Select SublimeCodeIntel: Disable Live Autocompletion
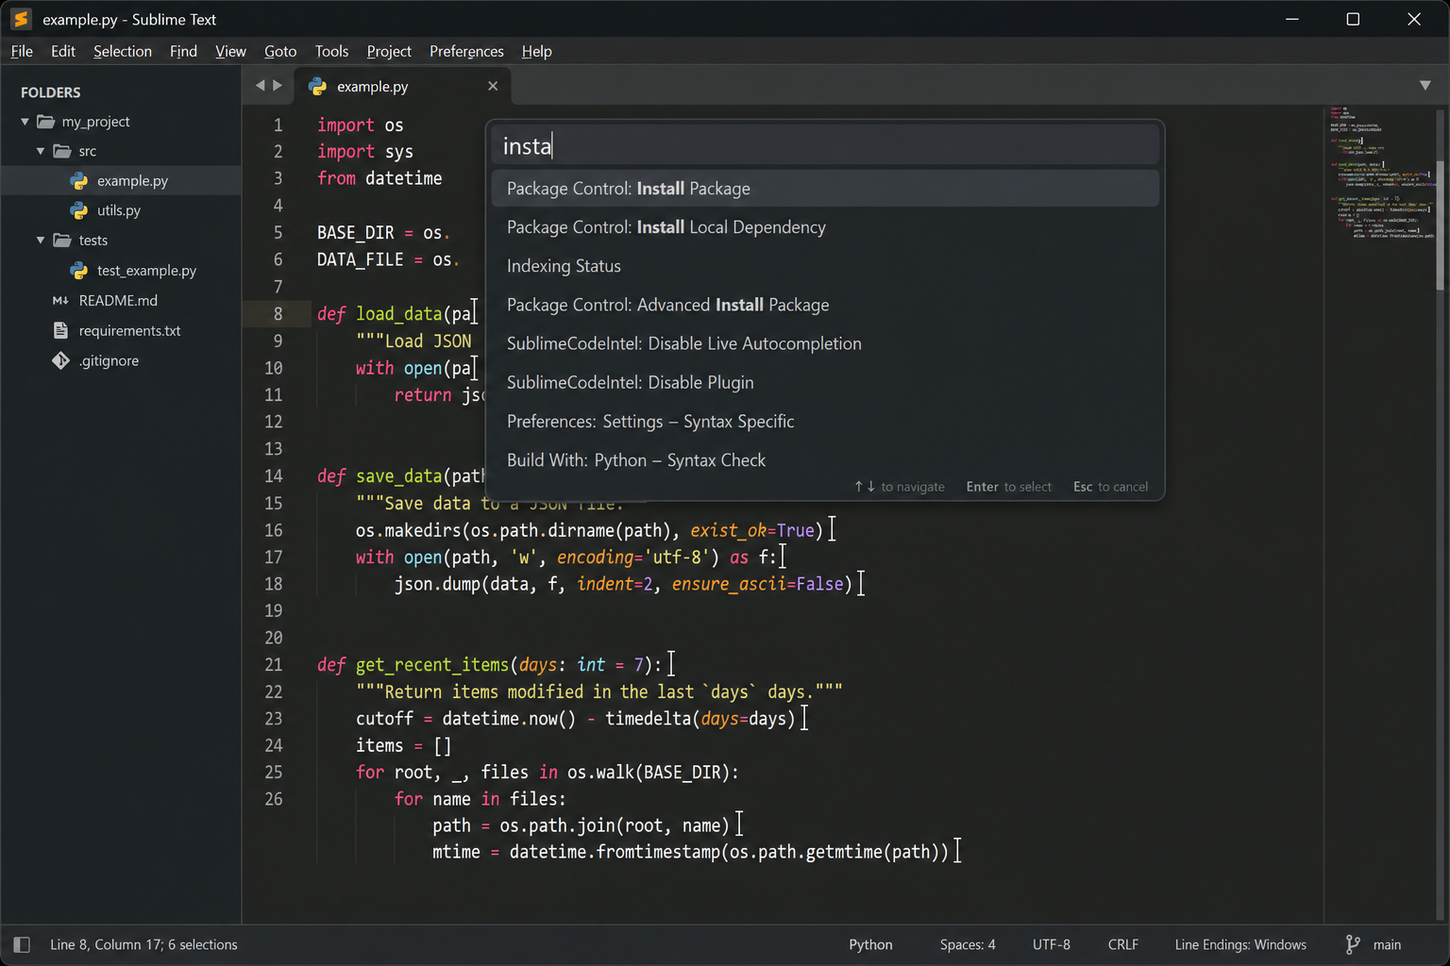The width and height of the screenshot is (1450, 966). coord(825,343)
